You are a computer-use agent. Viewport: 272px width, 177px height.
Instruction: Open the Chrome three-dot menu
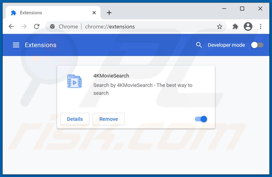[261, 26]
